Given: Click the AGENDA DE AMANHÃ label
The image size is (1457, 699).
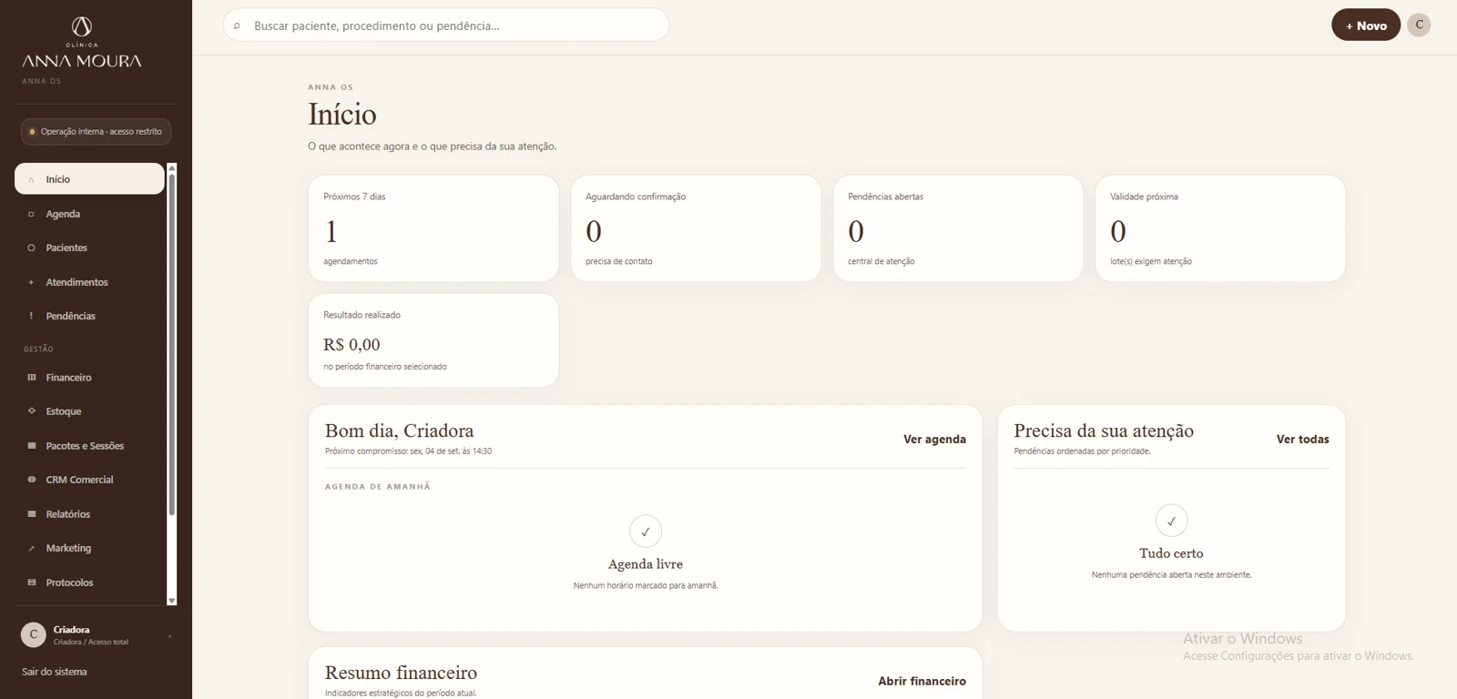Looking at the screenshot, I should [378, 487].
